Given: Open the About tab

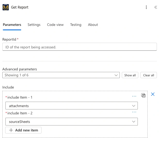Looking at the screenshot, I should click(93, 25).
